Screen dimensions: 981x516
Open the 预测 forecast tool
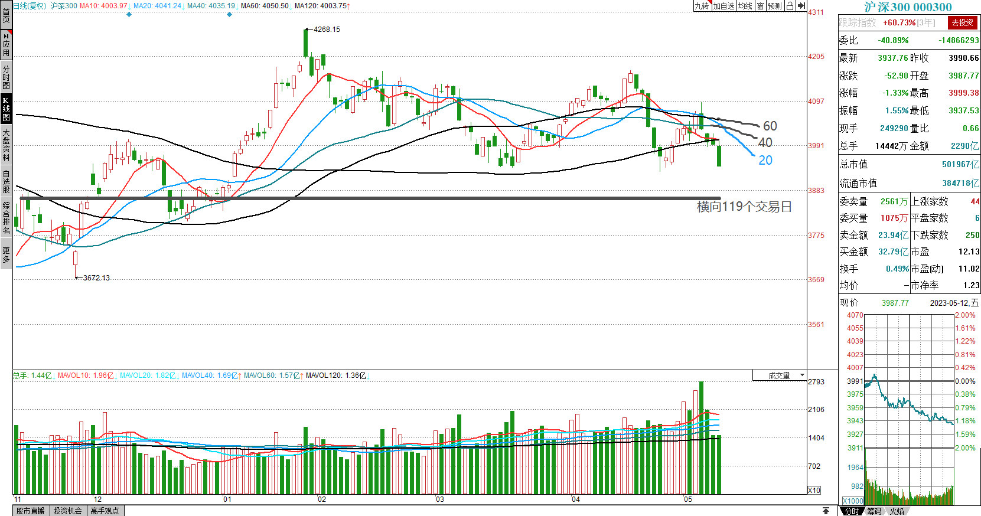point(774,6)
